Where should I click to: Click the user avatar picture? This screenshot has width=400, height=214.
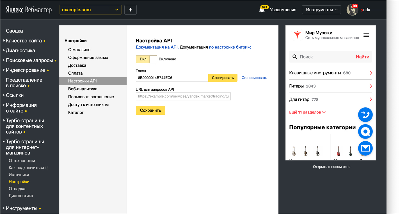[352, 10]
